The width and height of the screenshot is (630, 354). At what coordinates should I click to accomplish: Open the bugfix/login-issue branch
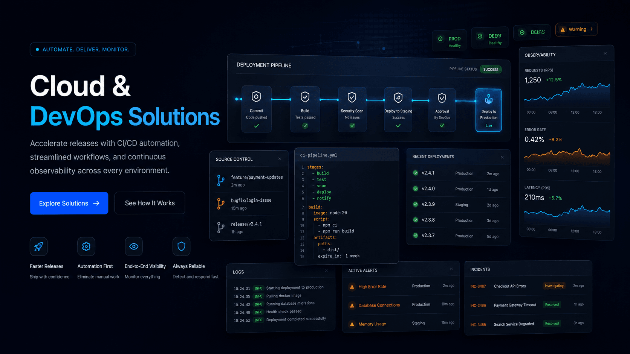point(249,204)
